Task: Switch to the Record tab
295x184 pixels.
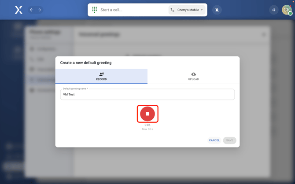Action: 101,77
